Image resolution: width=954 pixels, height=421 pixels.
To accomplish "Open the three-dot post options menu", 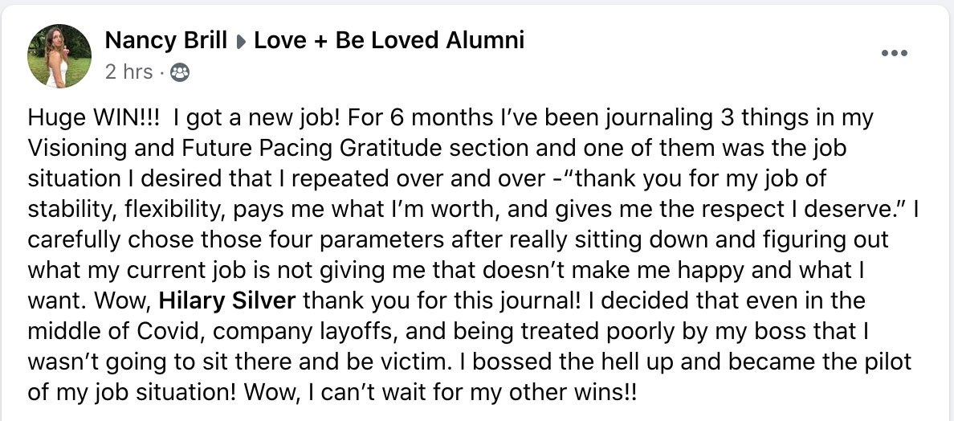I will (894, 53).
